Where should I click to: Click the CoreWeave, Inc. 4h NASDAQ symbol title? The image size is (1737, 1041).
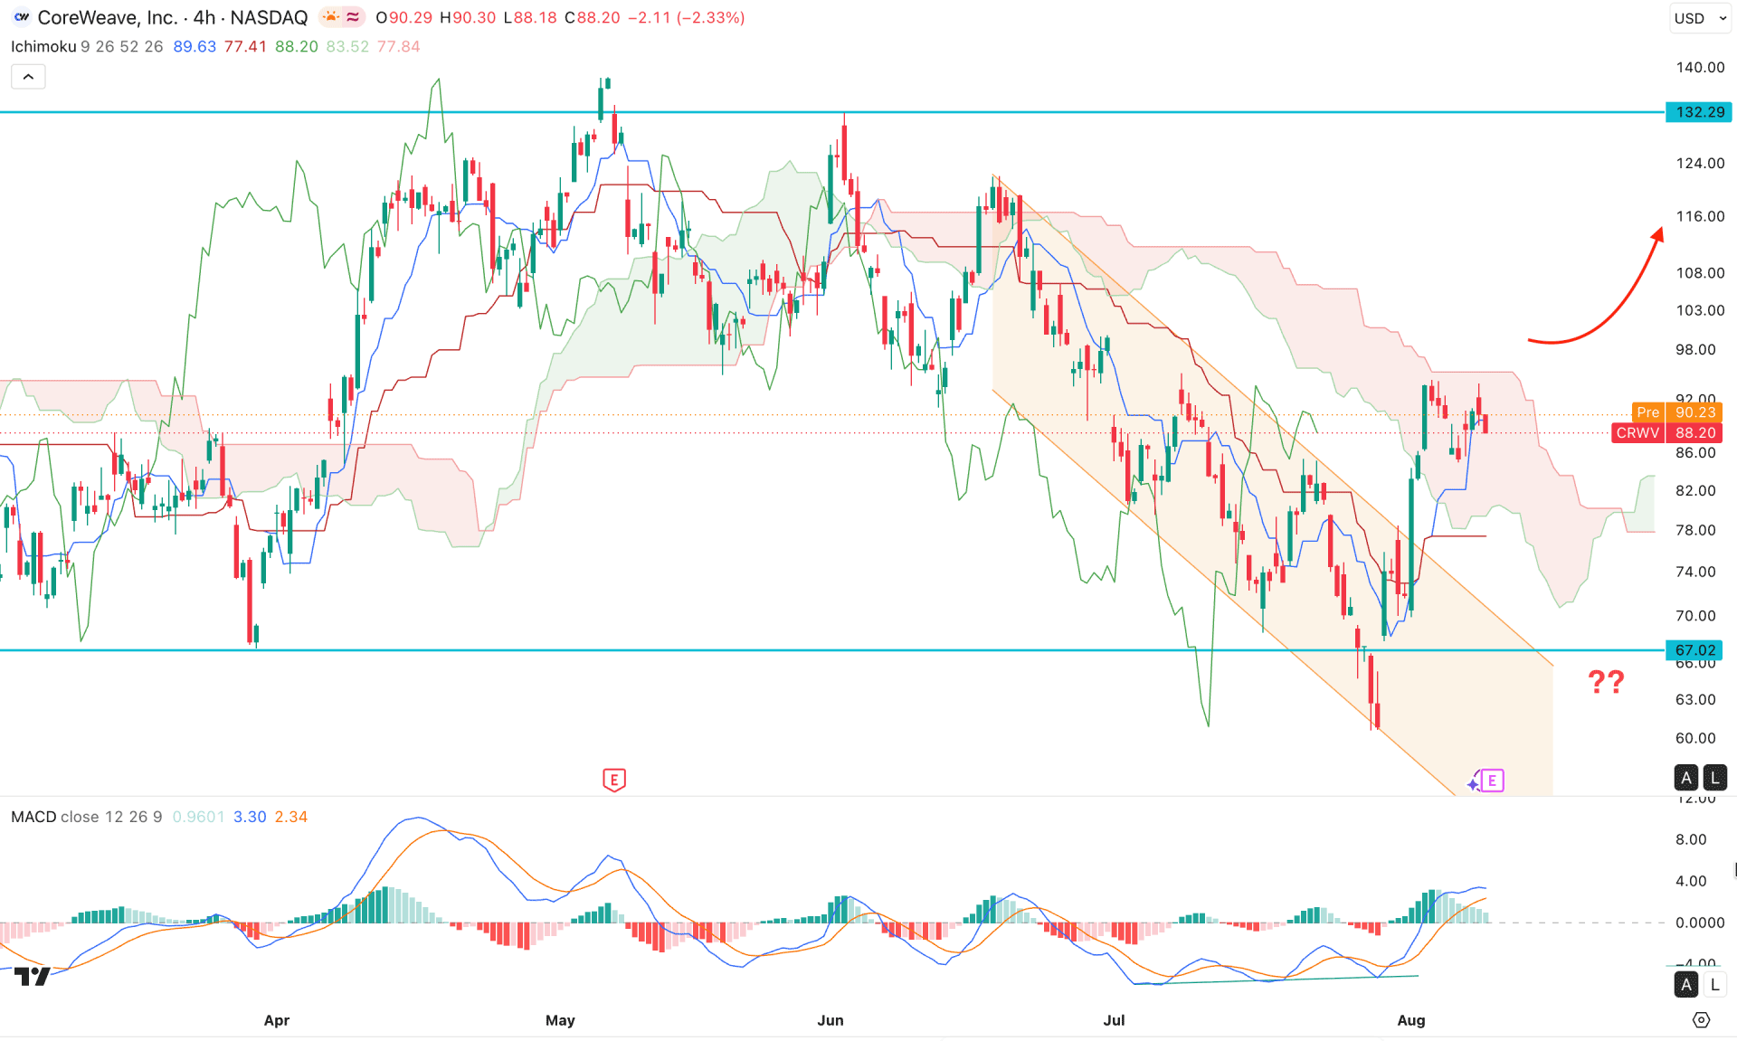pyautogui.click(x=172, y=17)
